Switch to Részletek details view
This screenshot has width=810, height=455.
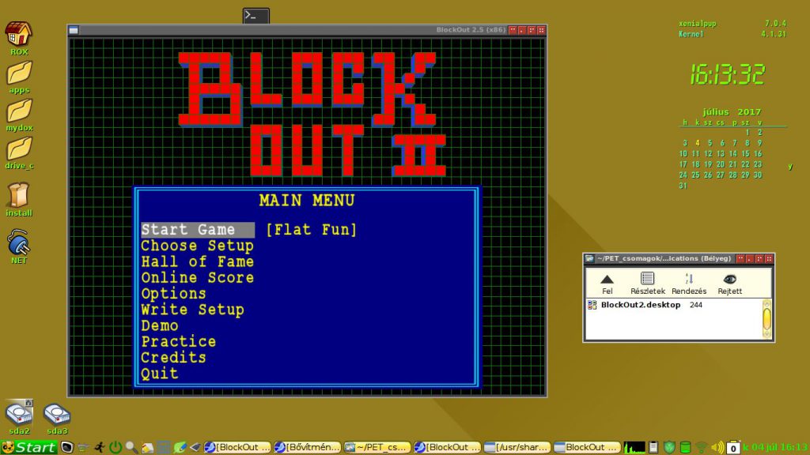[x=647, y=279]
